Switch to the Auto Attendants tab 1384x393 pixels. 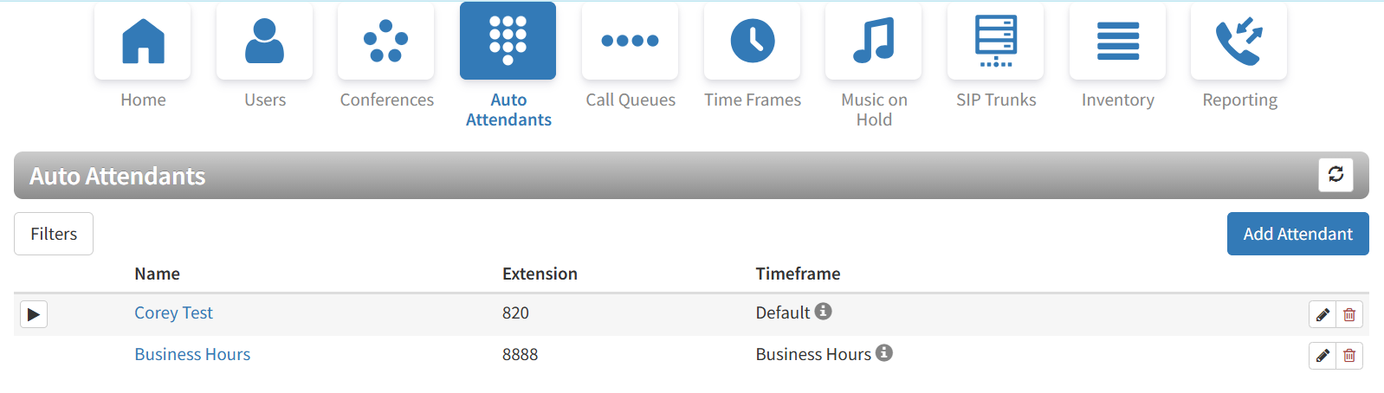tap(508, 42)
